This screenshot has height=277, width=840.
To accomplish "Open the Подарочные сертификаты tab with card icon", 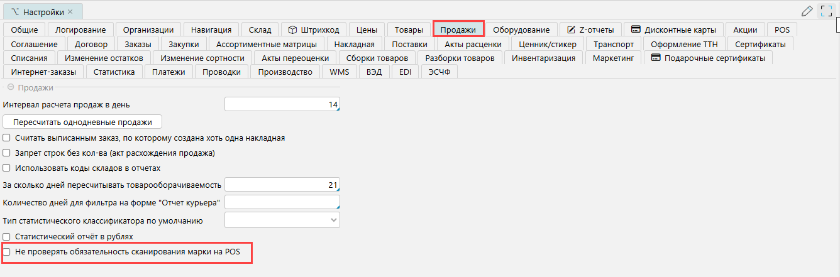I will (x=707, y=58).
